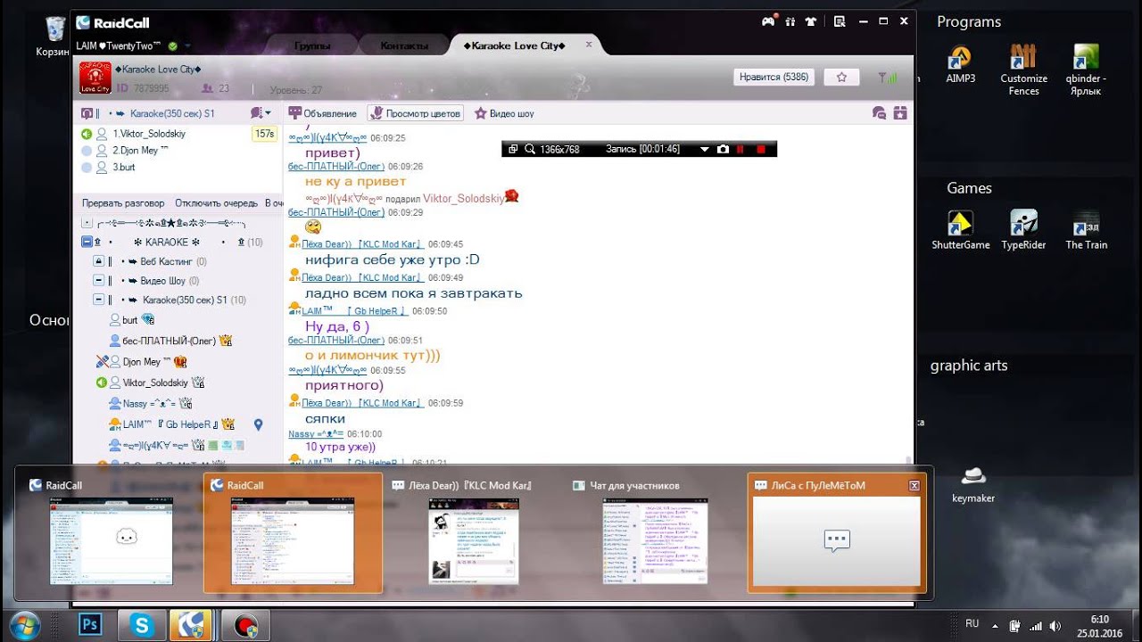Open Лёха Dear)) sender link at 06:09:45

pyautogui.click(x=364, y=243)
